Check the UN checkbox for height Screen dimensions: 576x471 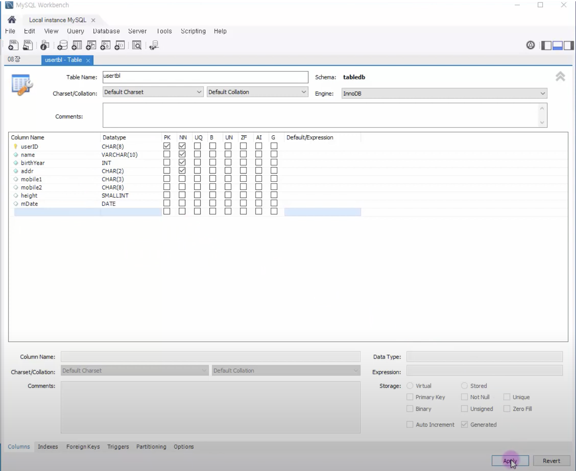[x=228, y=195]
